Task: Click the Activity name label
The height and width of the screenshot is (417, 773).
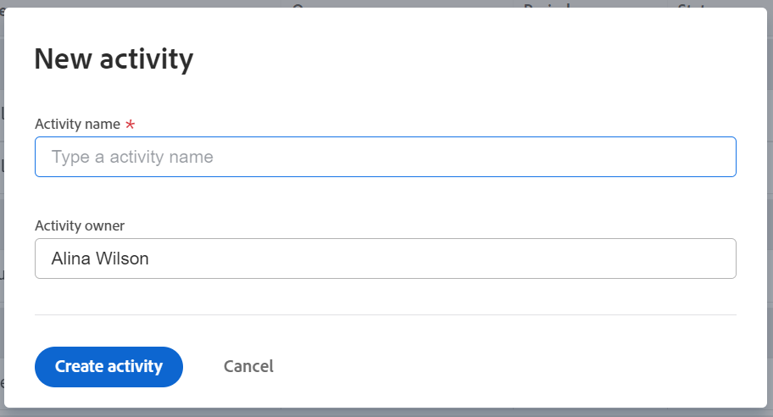Action: click(x=77, y=124)
